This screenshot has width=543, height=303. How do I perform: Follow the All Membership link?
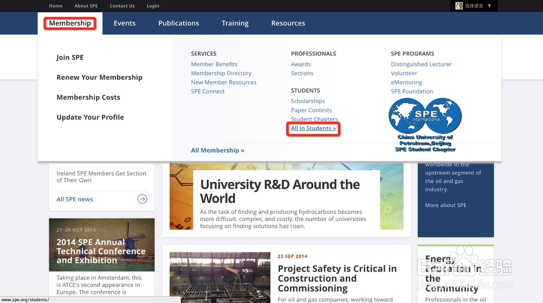point(218,150)
